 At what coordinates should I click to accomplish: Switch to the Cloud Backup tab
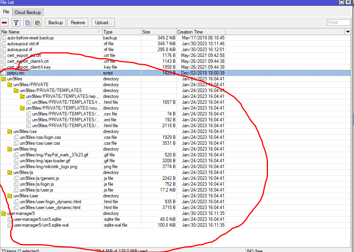28,12
